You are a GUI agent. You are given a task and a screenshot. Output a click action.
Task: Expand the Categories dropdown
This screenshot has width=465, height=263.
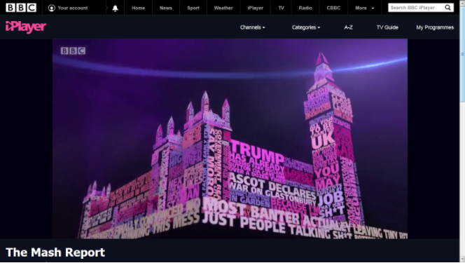tap(306, 27)
